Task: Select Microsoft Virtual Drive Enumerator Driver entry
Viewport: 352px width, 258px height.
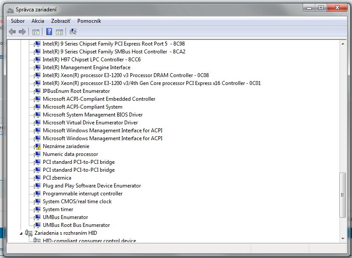Action: pos(90,122)
